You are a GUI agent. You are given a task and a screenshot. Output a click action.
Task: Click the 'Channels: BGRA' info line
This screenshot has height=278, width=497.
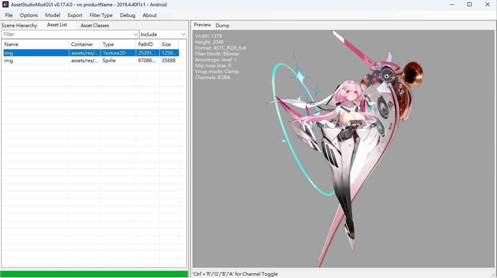pos(213,77)
